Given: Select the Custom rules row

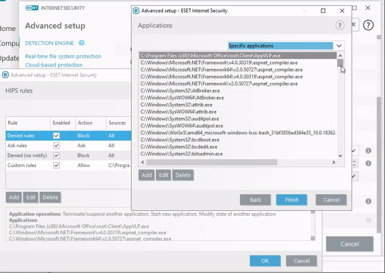Looking at the screenshot, I should (68, 165).
